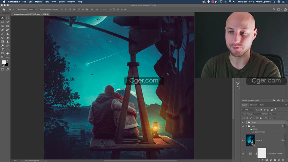Toggle Color Overlay effect visibility
The width and height of the screenshot is (288, 162).
(253, 132)
